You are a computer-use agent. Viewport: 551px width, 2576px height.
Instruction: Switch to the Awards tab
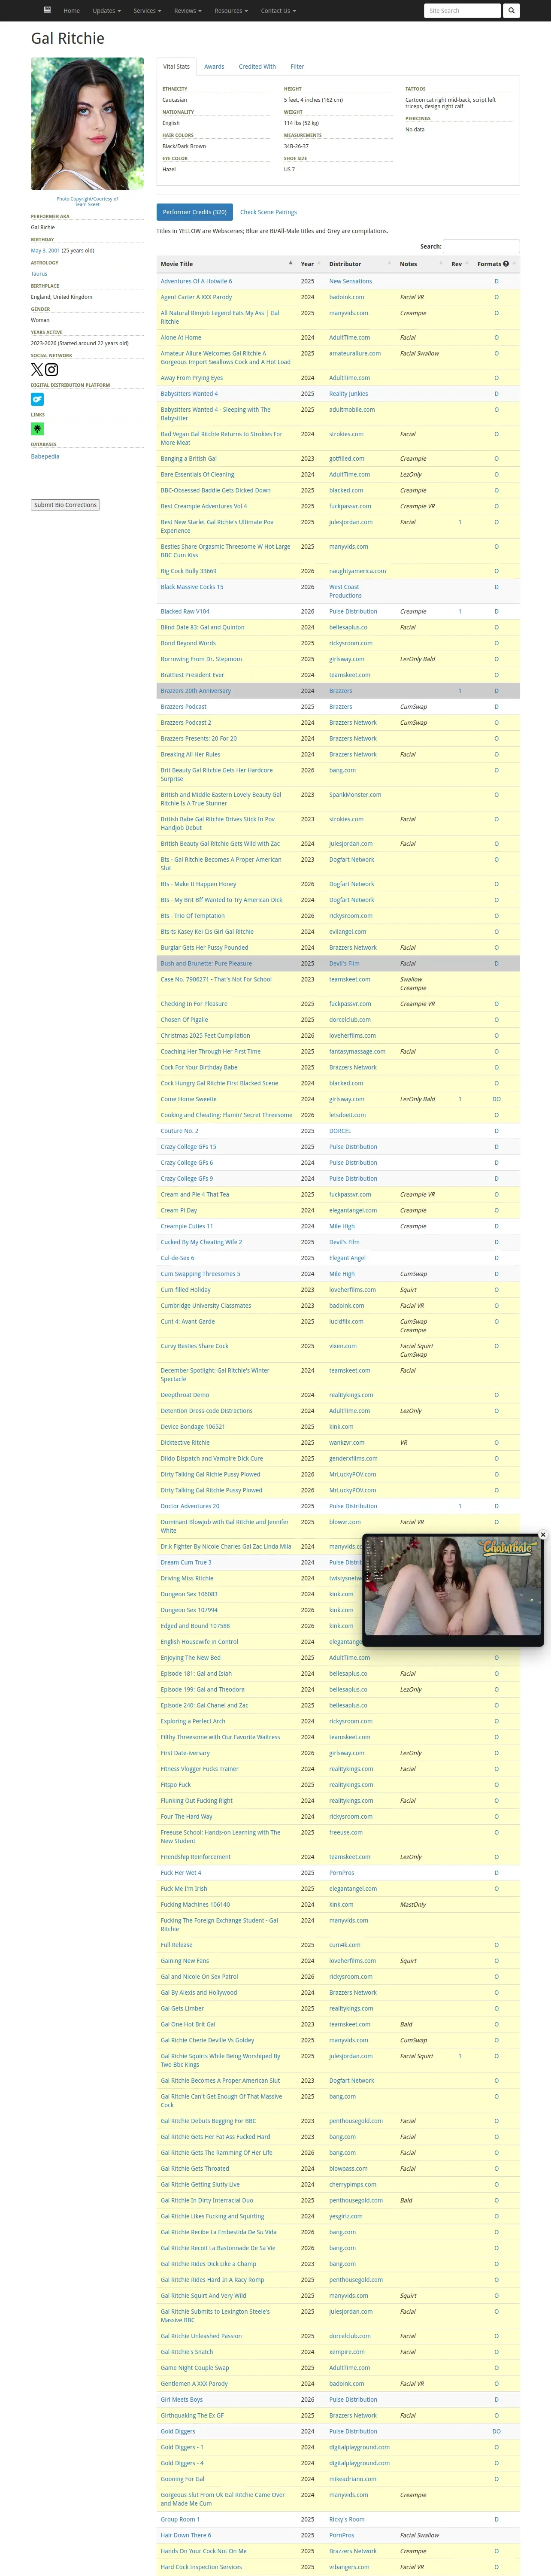[x=214, y=67]
